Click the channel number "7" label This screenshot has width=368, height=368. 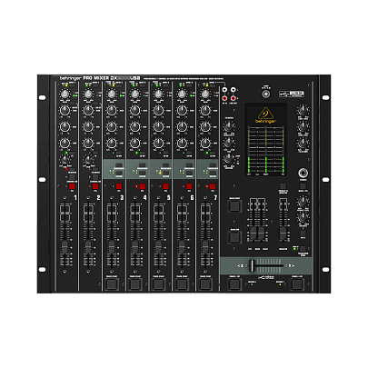tap(215, 197)
